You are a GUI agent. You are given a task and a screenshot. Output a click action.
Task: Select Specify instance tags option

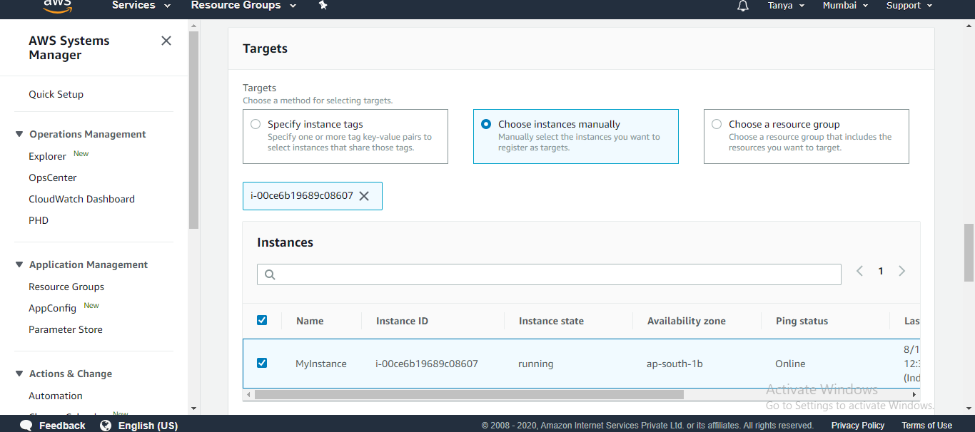256,124
